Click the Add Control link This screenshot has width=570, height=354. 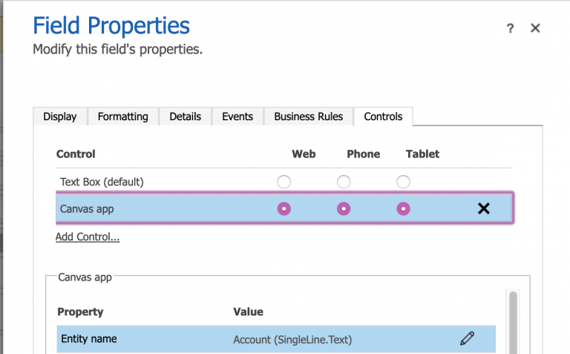click(88, 237)
